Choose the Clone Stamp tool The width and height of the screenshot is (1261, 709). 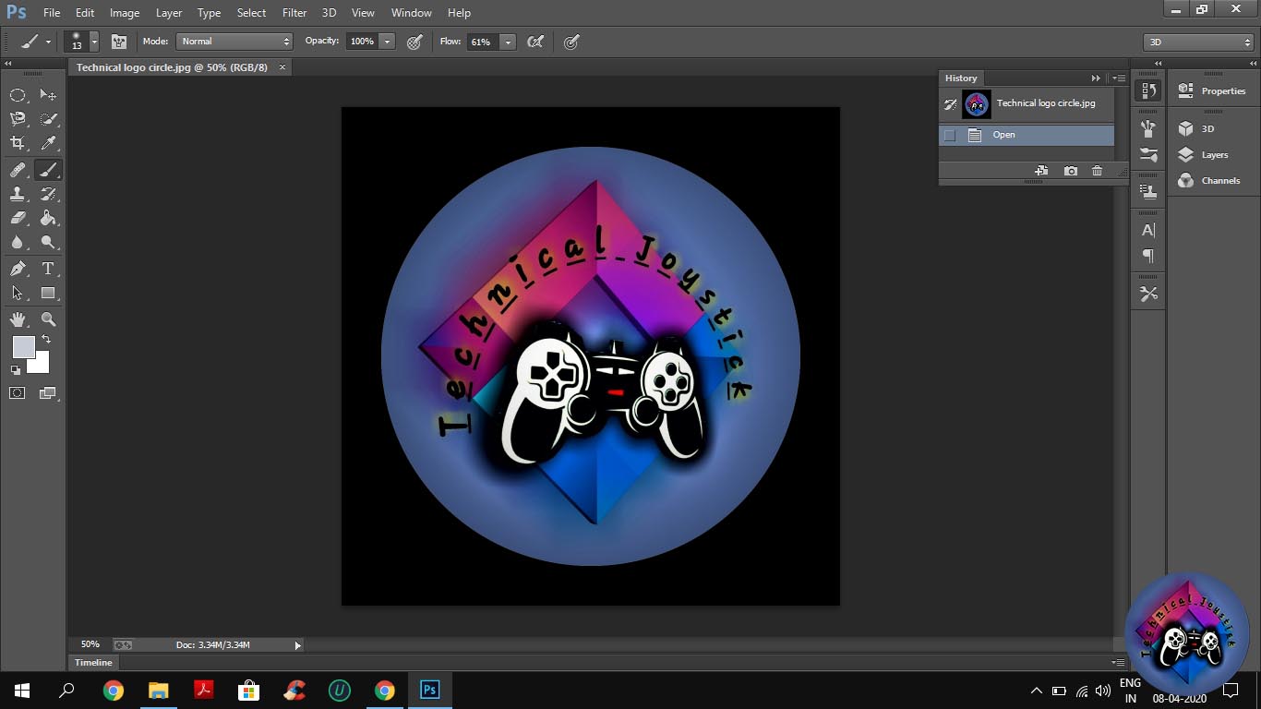tap(18, 194)
